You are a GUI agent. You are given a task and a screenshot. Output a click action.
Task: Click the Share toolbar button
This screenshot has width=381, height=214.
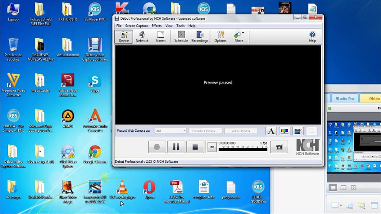point(238,37)
